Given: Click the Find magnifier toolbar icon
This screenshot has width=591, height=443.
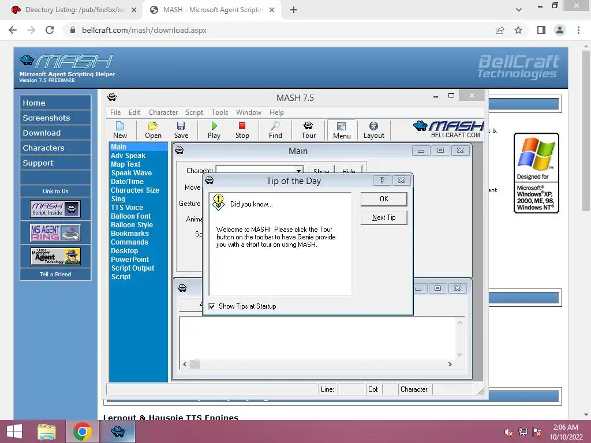Looking at the screenshot, I should [275, 130].
